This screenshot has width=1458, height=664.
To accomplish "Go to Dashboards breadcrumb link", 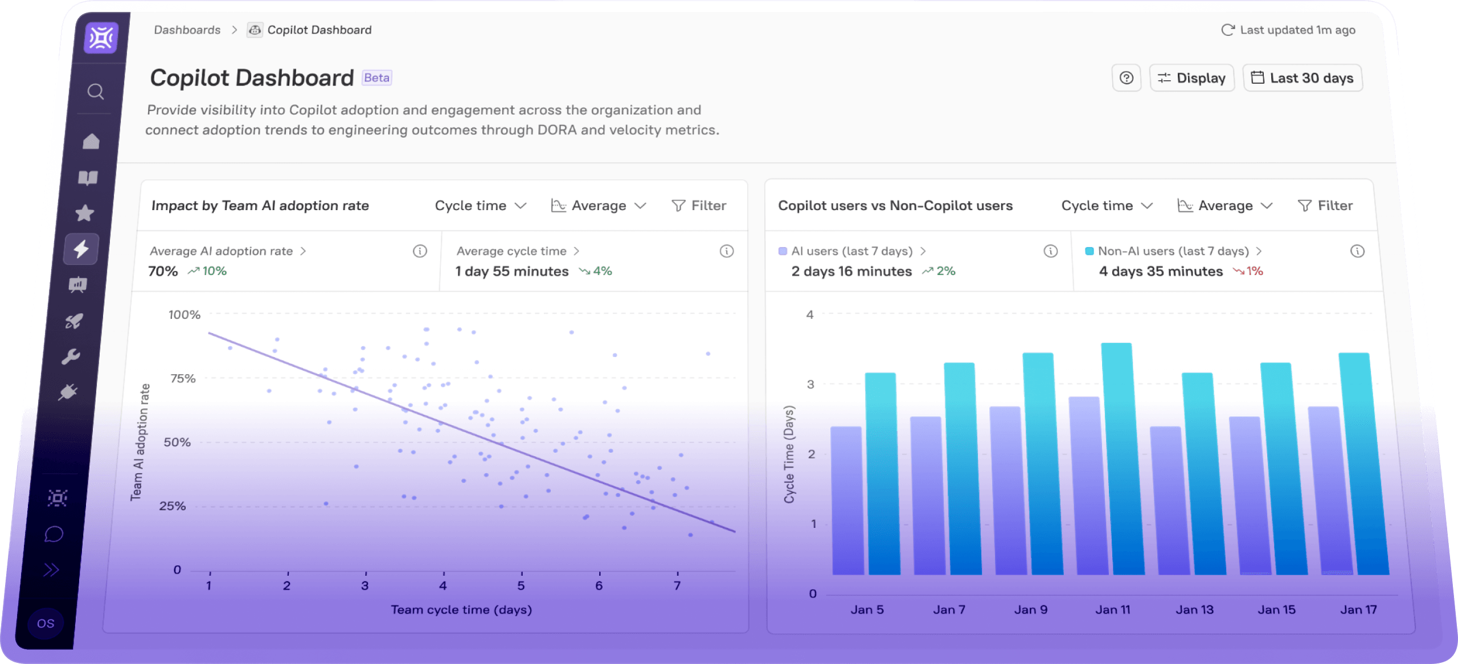I will (187, 30).
